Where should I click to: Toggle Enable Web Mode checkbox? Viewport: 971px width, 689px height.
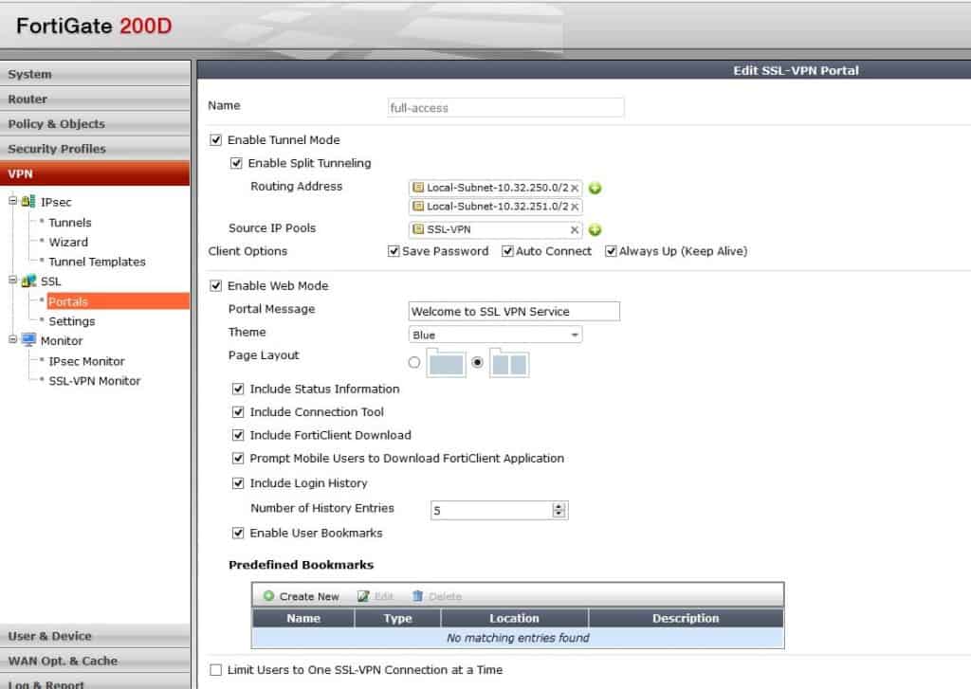click(215, 285)
